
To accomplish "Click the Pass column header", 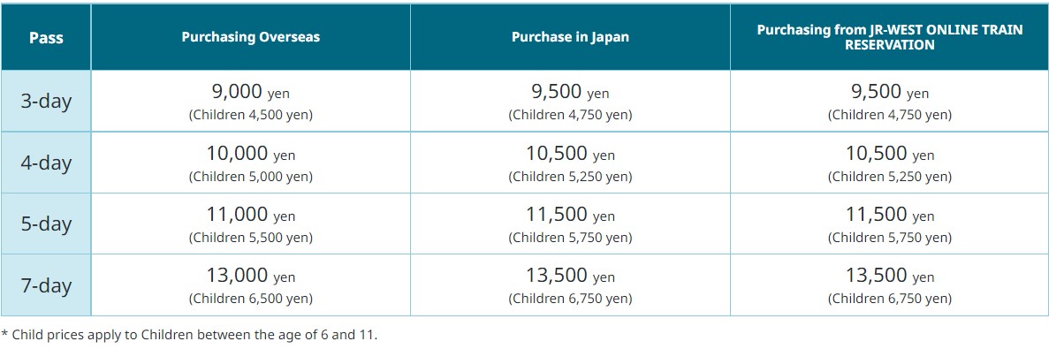I will coord(46,37).
